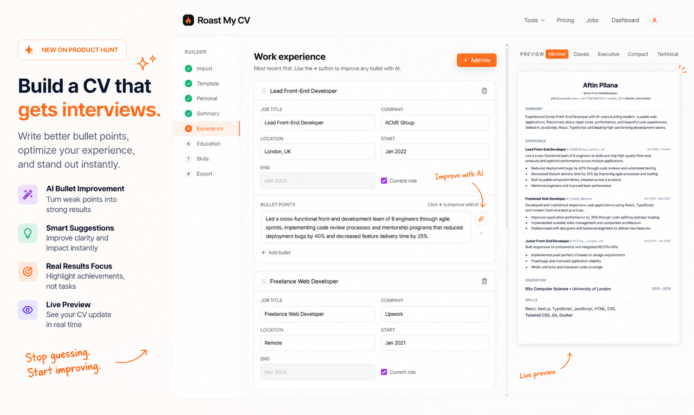Remove the bullet using the small x icon

(x=481, y=234)
